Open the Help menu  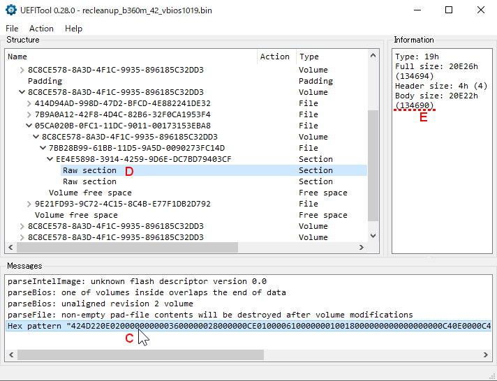(73, 29)
